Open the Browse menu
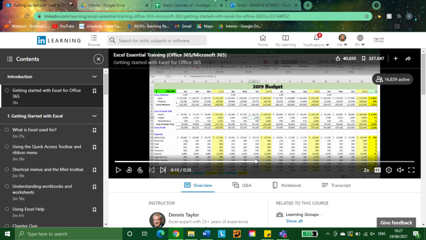 pos(94,40)
